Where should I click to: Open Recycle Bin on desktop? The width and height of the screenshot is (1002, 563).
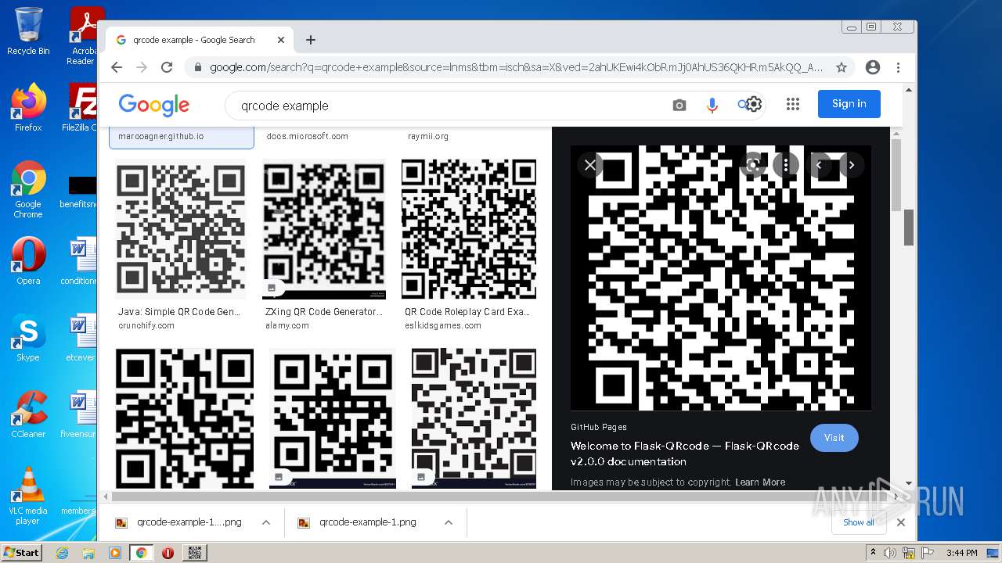click(x=28, y=31)
